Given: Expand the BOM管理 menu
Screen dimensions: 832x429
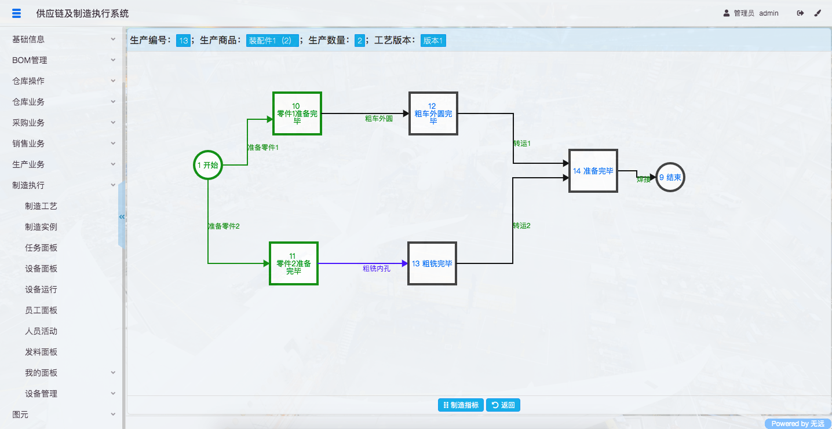Looking at the screenshot, I should (61, 60).
